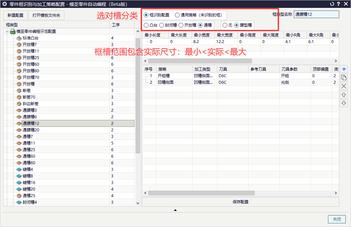Select the 凸台 radio option
This screenshot has height=227, width=351.
point(146,25)
